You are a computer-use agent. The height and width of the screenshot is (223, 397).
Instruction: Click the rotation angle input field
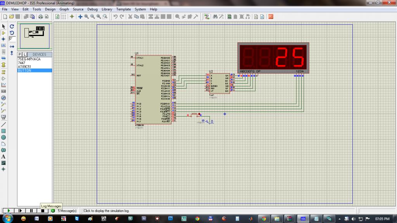(x=12, y=39)
